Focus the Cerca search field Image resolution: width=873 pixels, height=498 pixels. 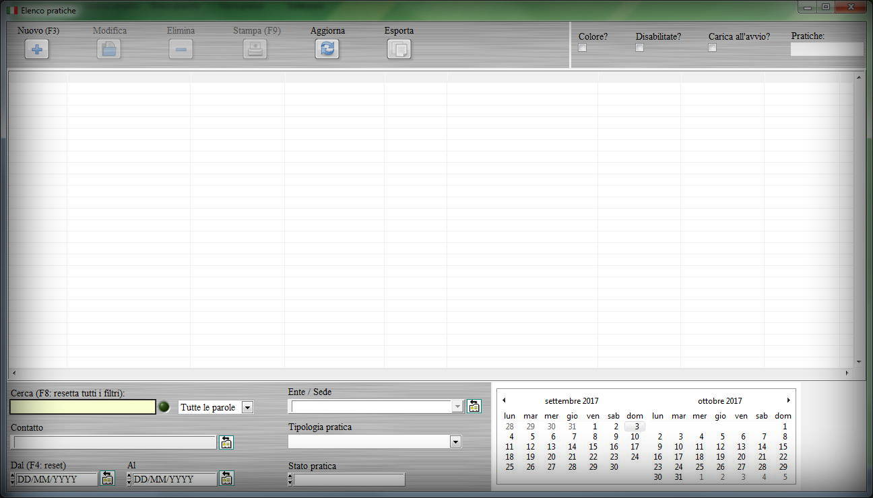(x=83, y=407)
